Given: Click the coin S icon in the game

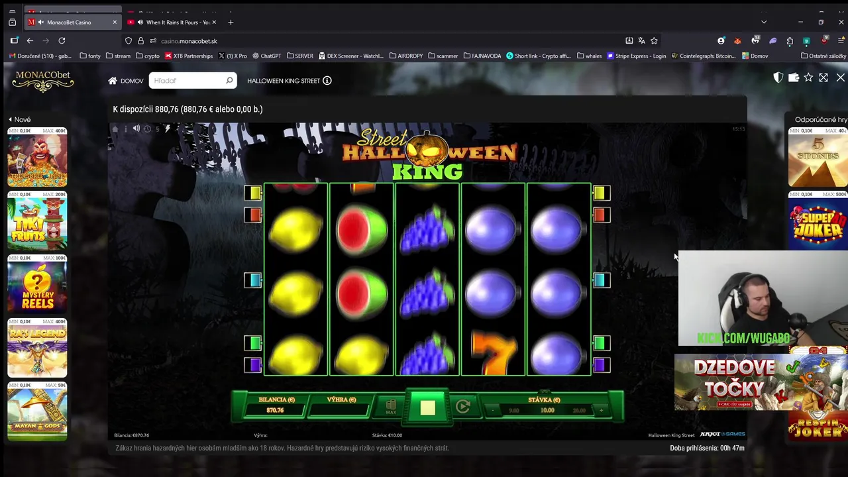Looking at the screenshot, I should click(158, 129).
